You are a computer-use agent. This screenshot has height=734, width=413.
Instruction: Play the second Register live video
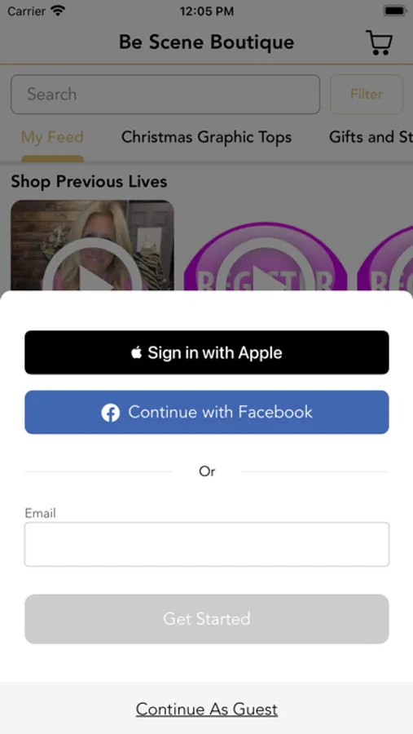266,257
